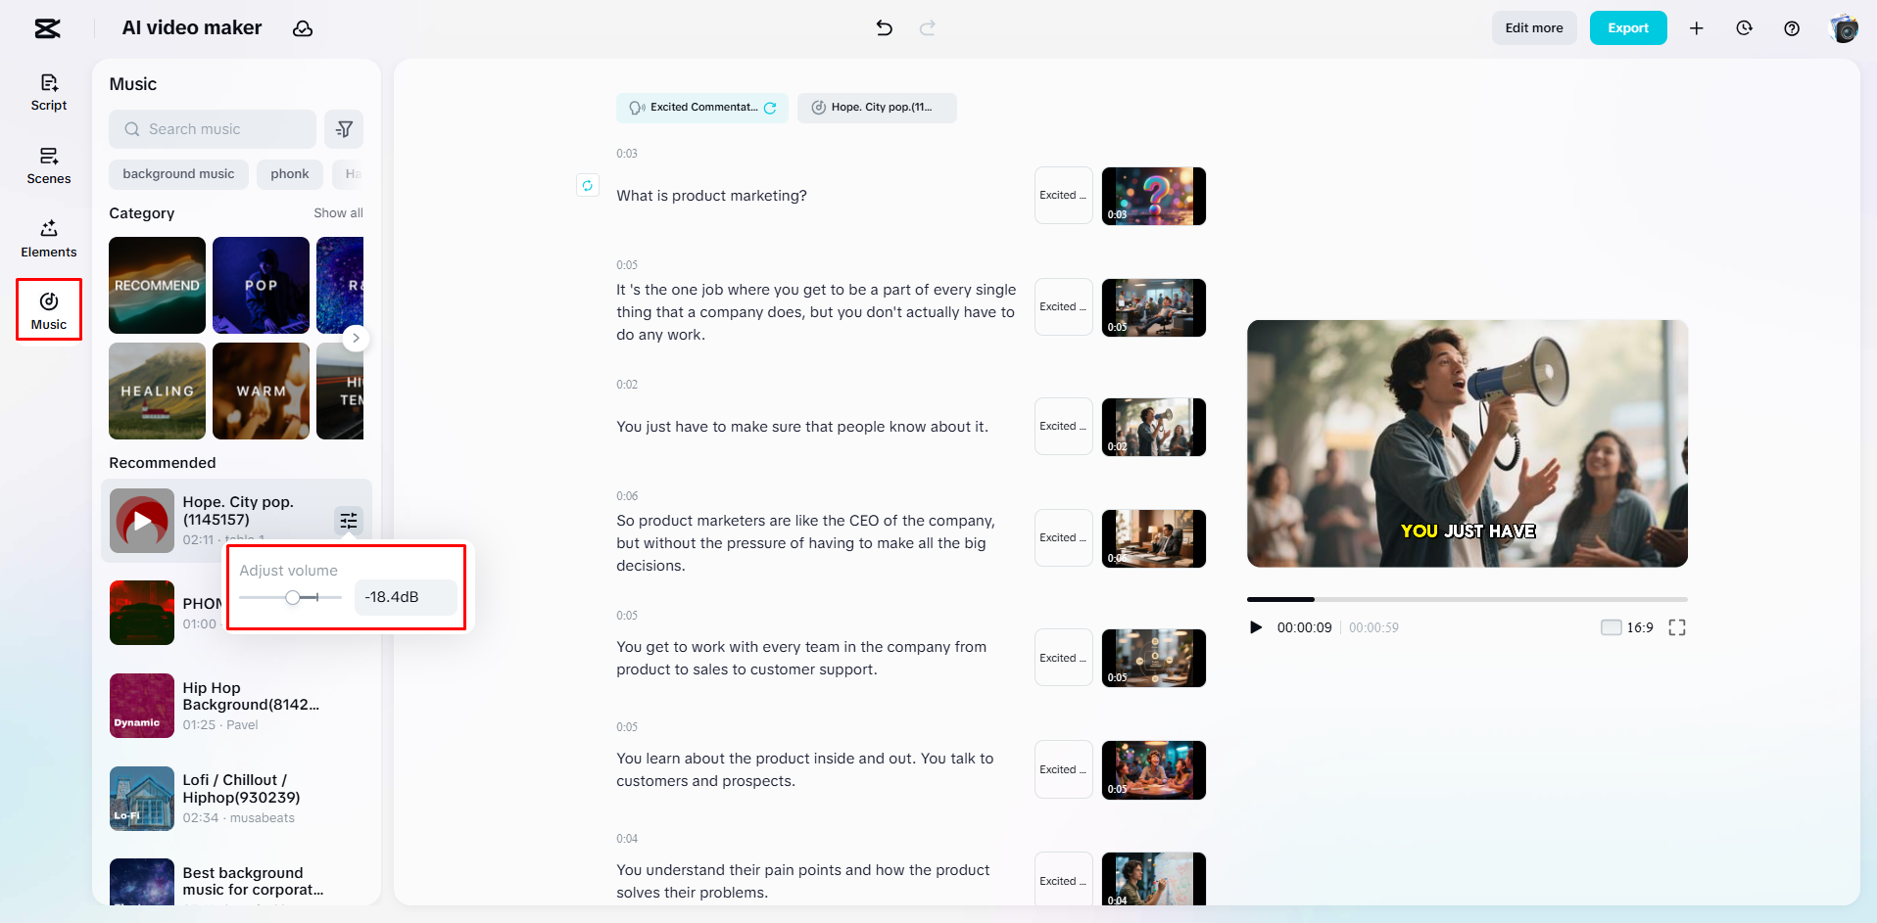Open Excited dropdown for 'You just have to' line
The width and height of the screenshot is (1877, 923).
(x=1064, y=427)
